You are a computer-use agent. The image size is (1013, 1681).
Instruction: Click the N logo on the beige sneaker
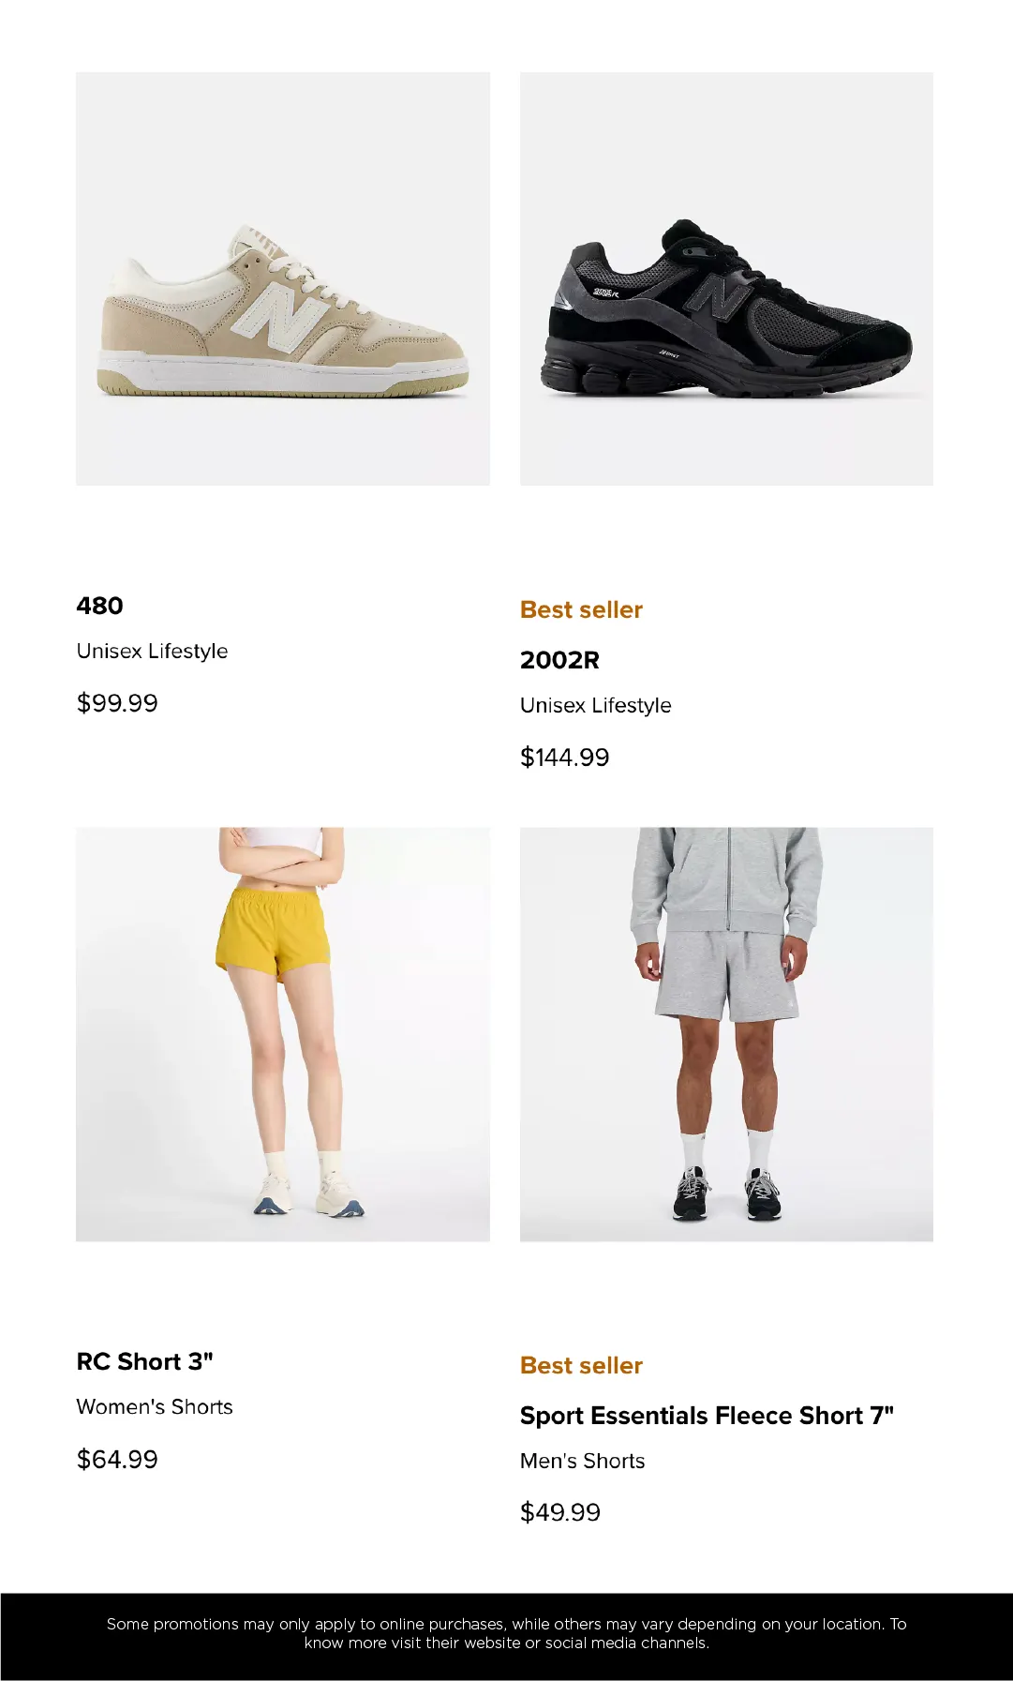click(x=280, y=317)
